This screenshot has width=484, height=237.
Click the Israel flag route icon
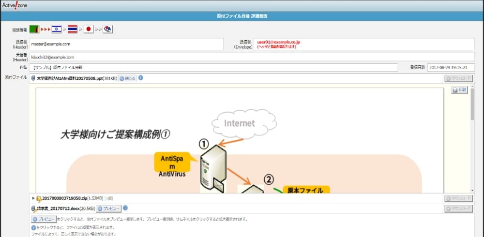coord(57,29)
